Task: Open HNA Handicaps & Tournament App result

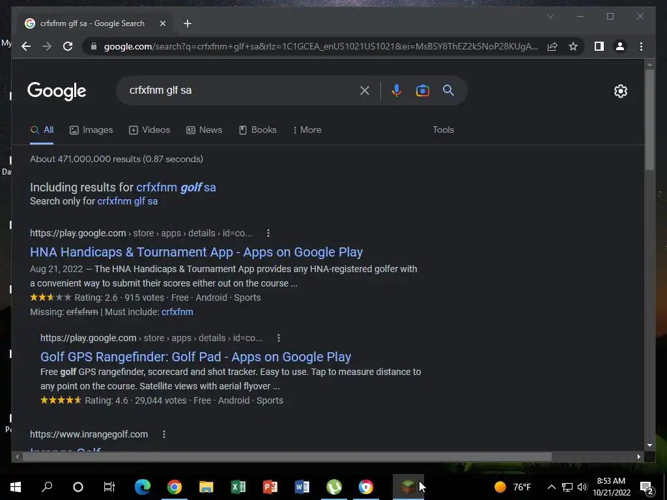Action: coord(196,252)
